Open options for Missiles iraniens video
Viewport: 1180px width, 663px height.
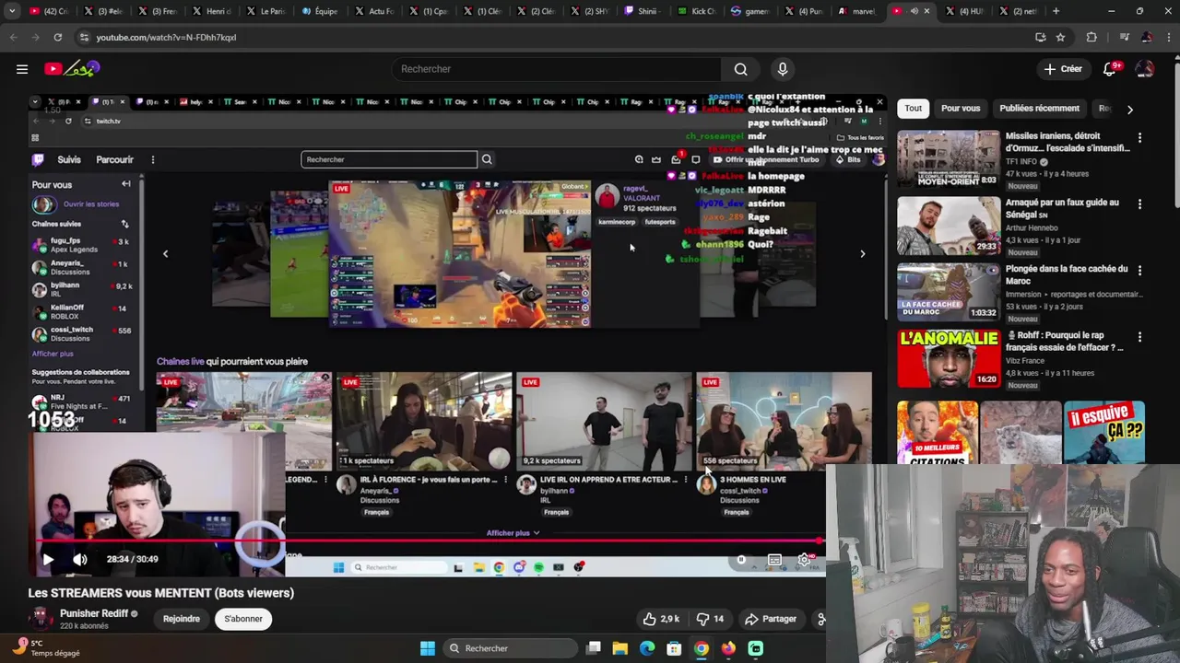1139,138
